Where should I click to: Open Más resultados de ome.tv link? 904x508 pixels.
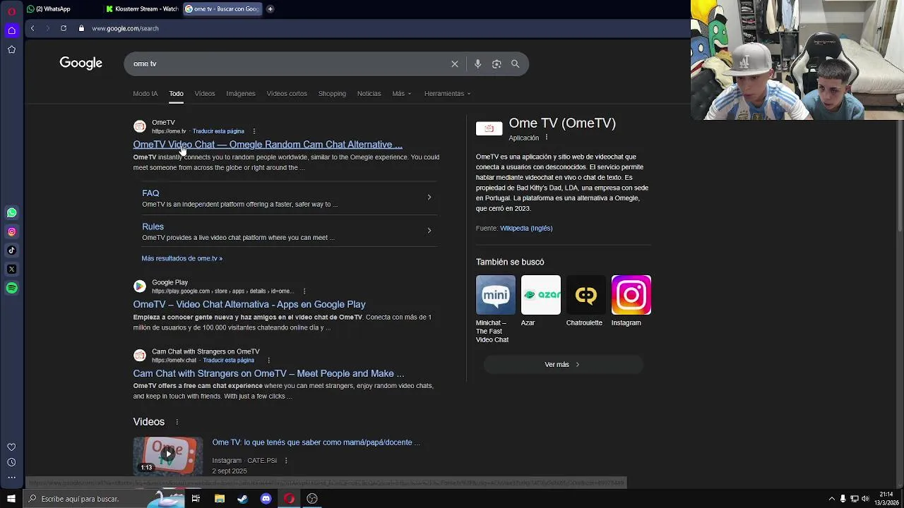[x=182, y=258]
